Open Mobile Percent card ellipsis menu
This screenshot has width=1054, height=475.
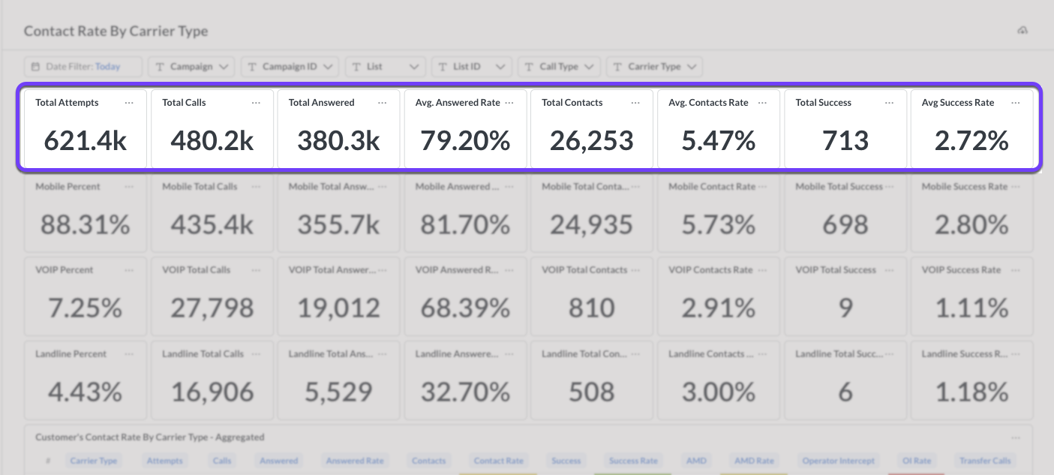click(129, 187)
